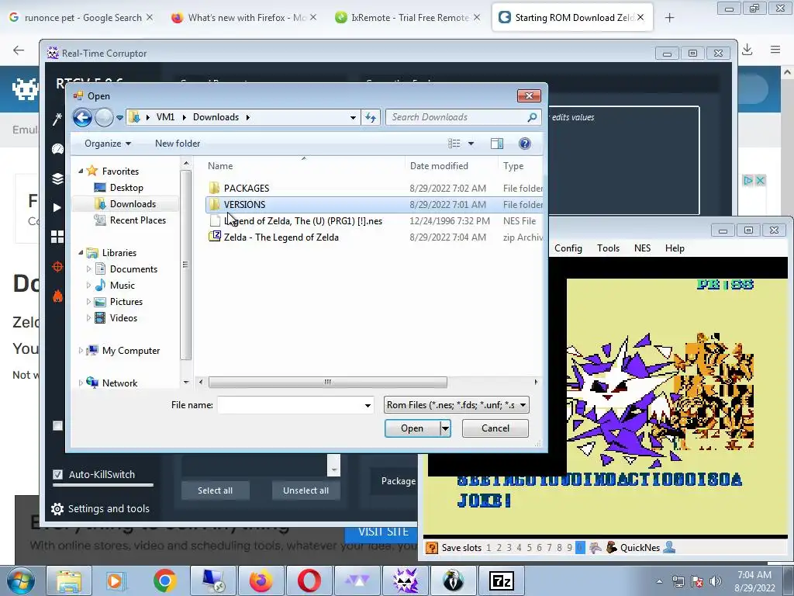The width and height of the screenshot is (794, 596).
Task: Expand the Documents library node
Action: [88, 269]
